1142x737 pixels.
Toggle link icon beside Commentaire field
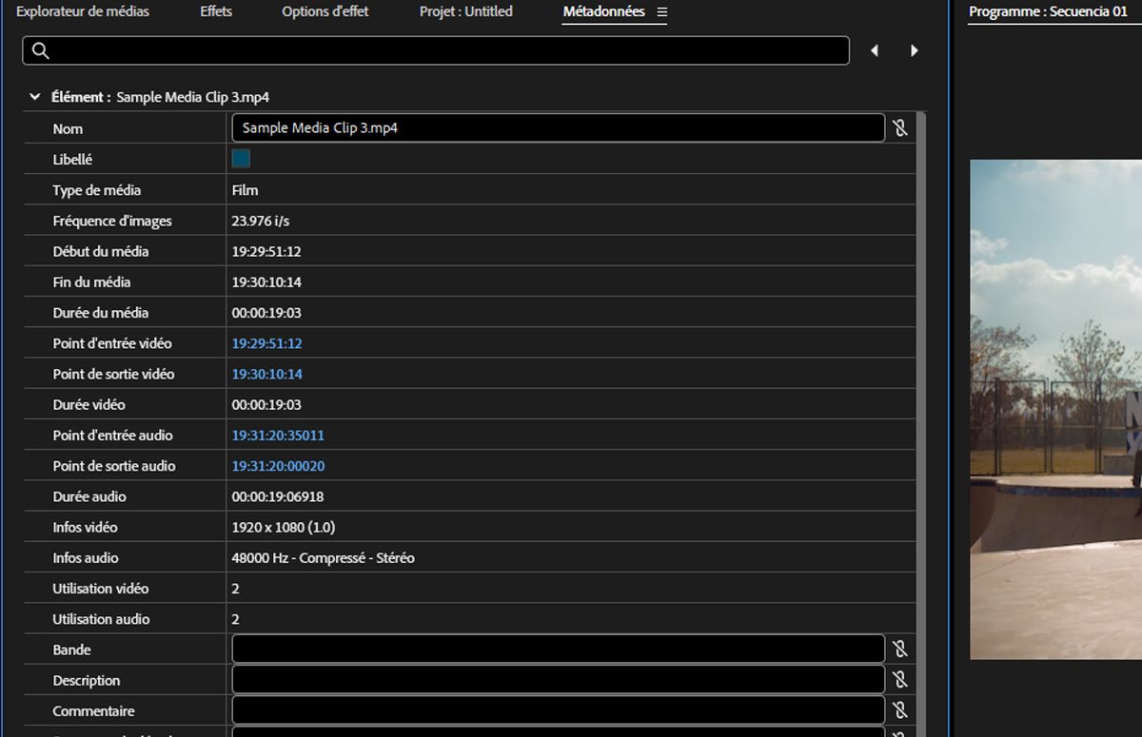900,710
